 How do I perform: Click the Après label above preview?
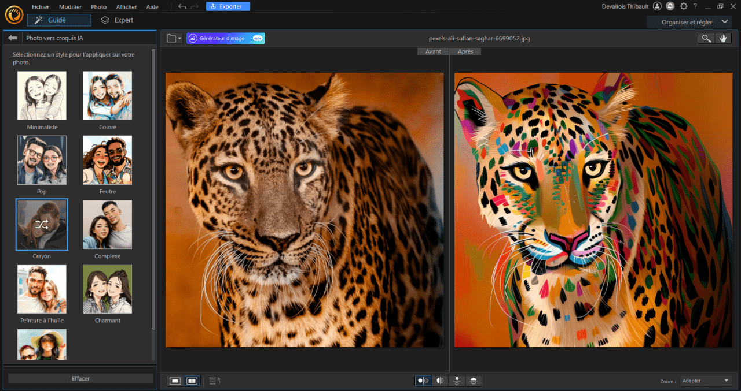[465, 51]
